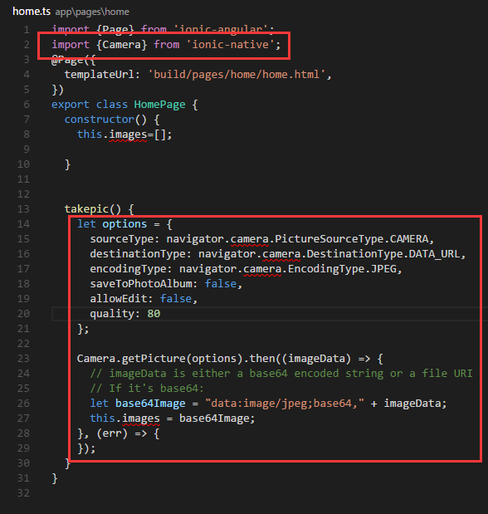Click comment 'imageData is either a base64'
The height and width of the screenshot is (514, 488).
click(x=198, y=374)
